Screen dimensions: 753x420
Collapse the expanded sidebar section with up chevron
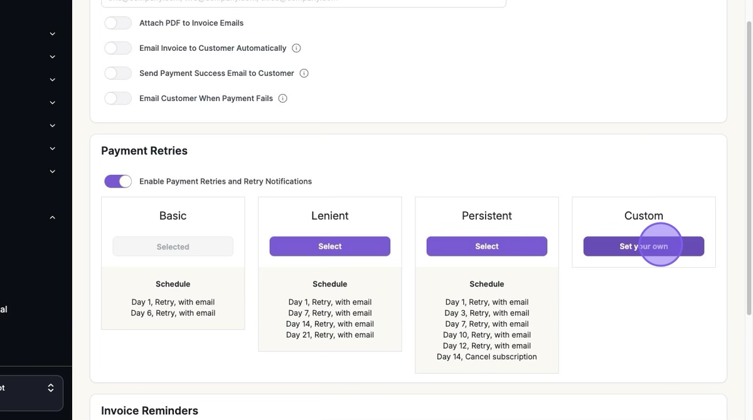(x=53, y=218)
